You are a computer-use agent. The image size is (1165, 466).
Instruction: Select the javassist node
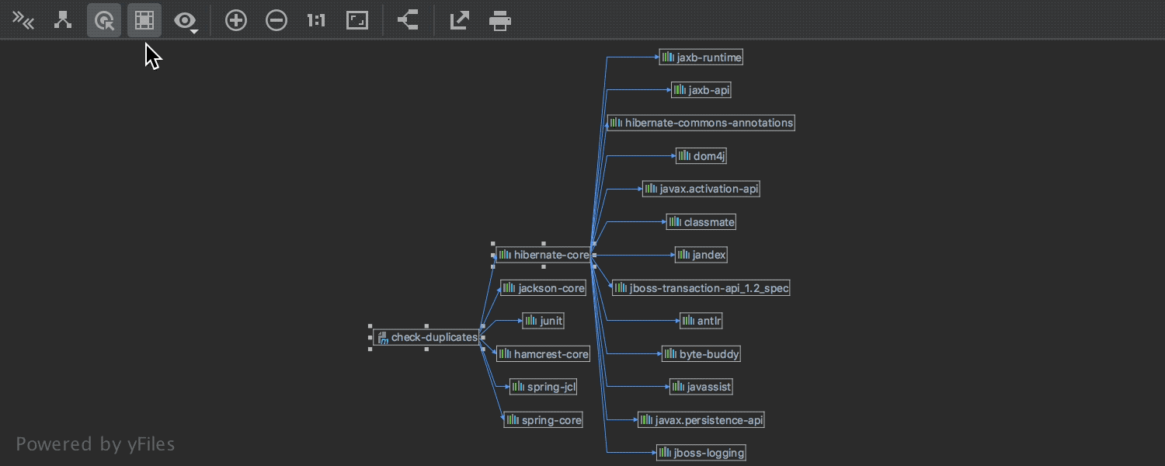[x=701, y=387]
